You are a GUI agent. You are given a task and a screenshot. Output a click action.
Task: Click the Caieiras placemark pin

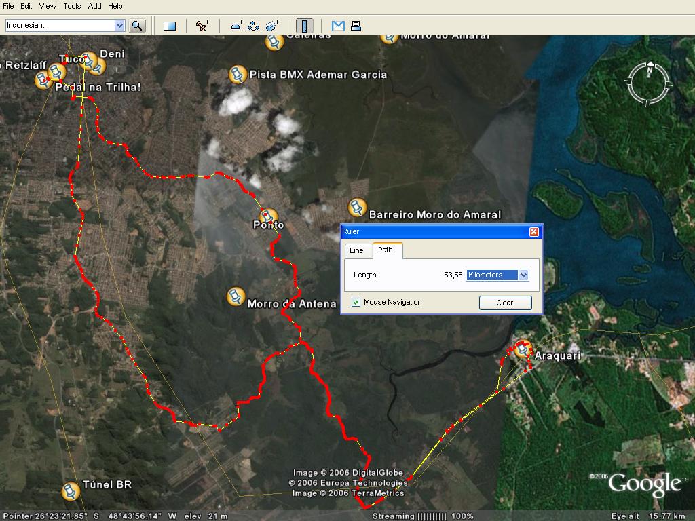pos(274,42)
